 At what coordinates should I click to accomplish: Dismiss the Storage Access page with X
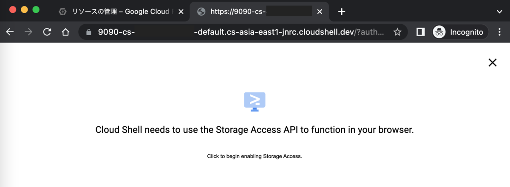point(493,63)
